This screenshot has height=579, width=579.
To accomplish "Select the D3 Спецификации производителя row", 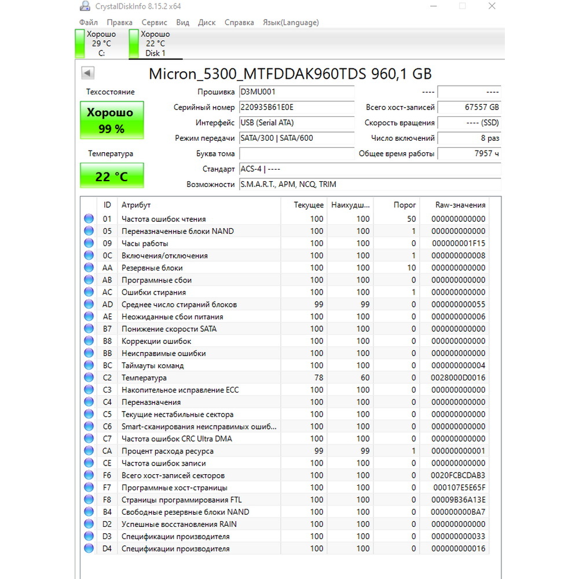I will click(285, 536).
